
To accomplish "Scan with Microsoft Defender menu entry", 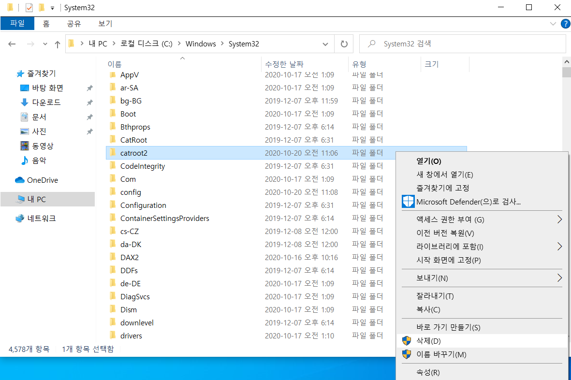I will [482, 202].
